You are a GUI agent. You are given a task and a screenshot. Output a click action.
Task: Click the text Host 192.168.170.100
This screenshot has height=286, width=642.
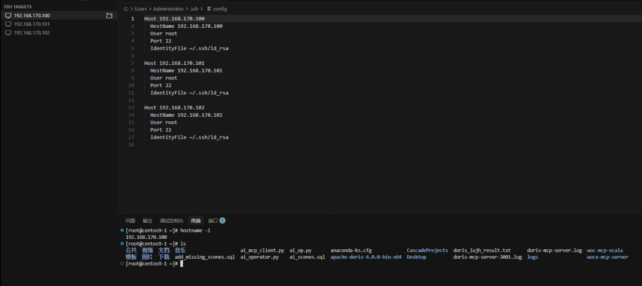pos(174,19)
